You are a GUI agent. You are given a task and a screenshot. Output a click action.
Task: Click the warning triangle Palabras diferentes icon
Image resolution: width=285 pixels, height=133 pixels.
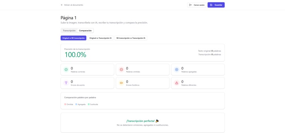pyautogui.click(x=177, y=83)
